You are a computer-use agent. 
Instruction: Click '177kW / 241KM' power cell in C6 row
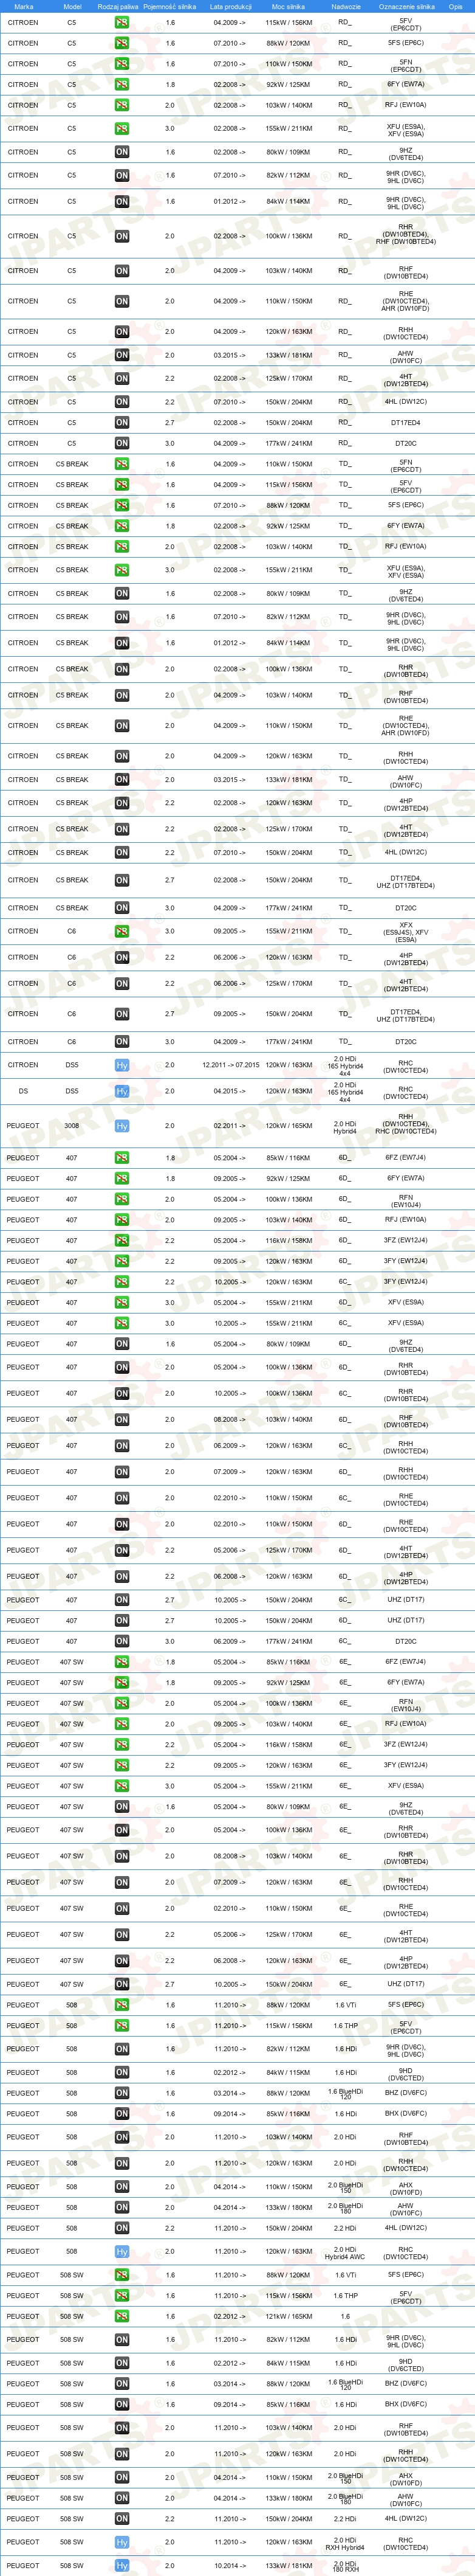(x=289, y=1042)
